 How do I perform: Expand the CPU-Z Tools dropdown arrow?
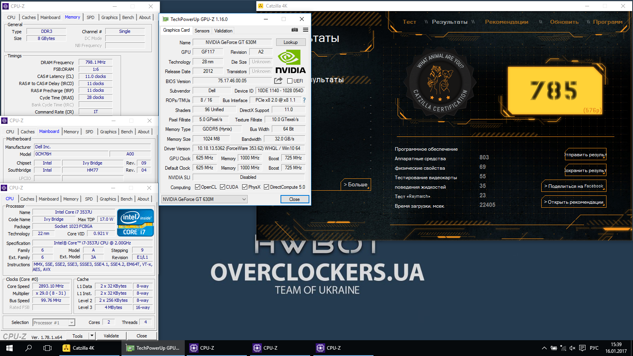[x=92, y=336]
